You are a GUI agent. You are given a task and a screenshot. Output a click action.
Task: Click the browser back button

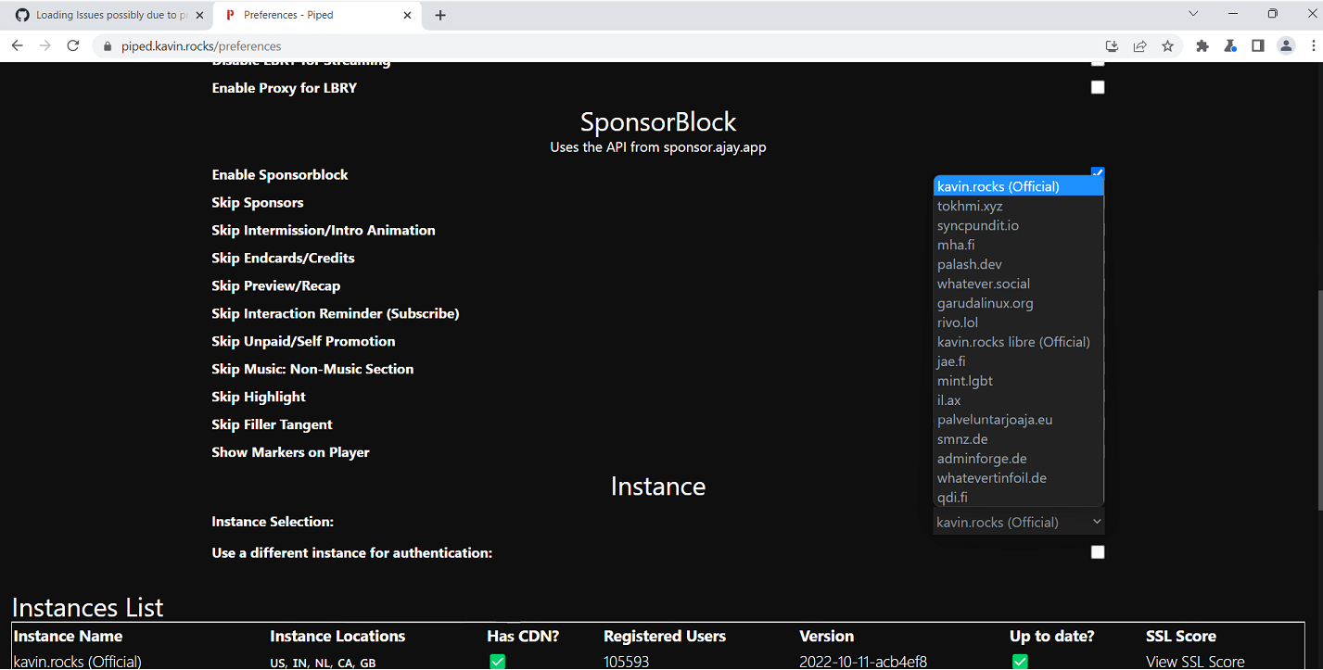[x=17, y=44]
